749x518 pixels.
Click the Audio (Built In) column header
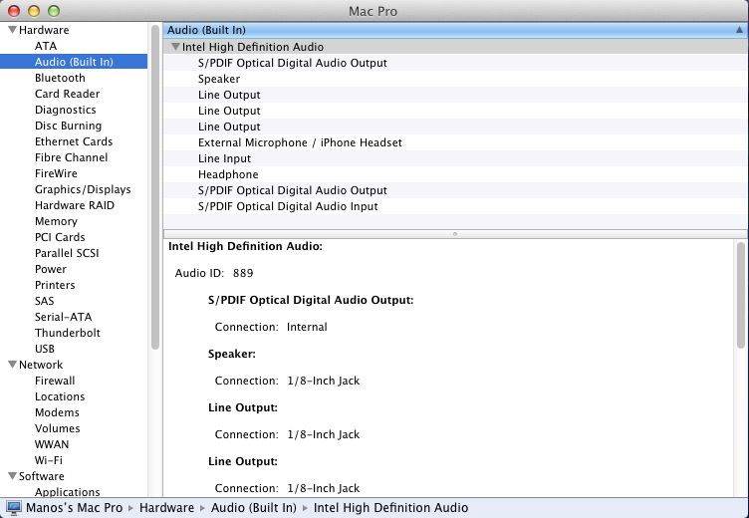[455, 30]
